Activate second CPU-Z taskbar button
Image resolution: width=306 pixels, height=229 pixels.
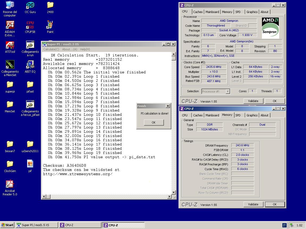pos(124,225)
